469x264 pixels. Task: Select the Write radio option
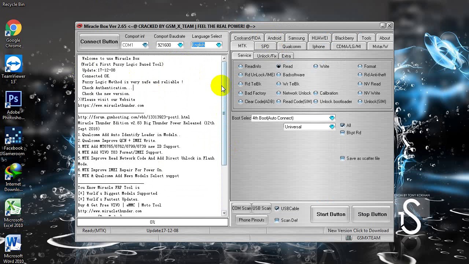tap(321, 66)
